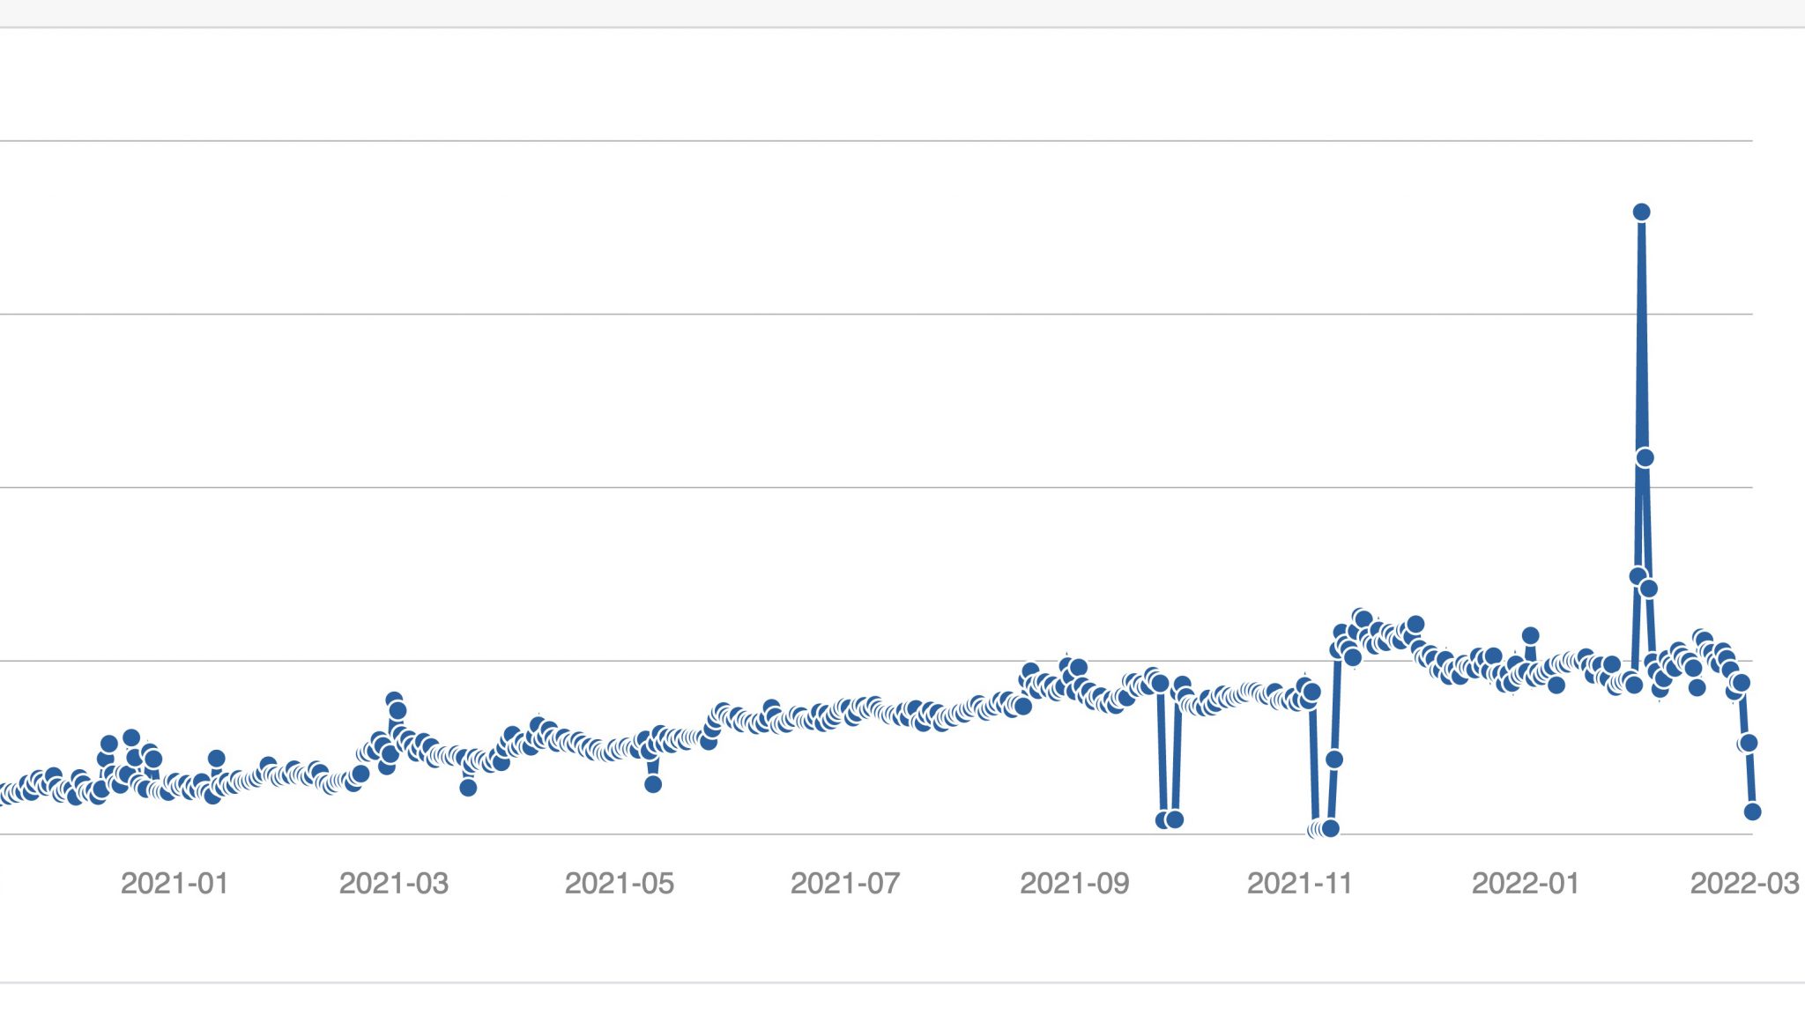The width and height of the screenshot is (1805, 1015).
Task: Click the left bottom point of the September 2021 drop
Action: point(1163,819)
